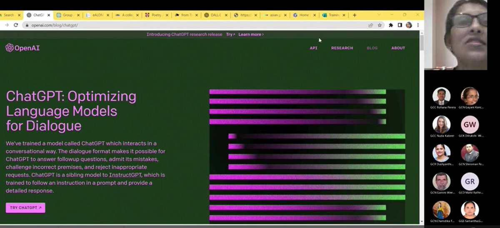
Task: Close the Search tab
Action: [19, 15]
